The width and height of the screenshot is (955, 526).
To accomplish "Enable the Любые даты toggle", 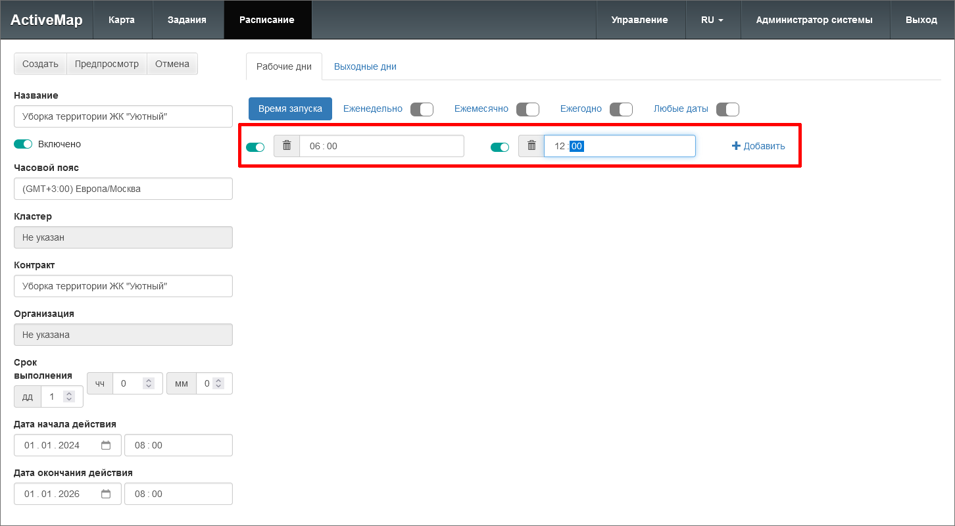I will pyautogui.click(x=727, y=109).
